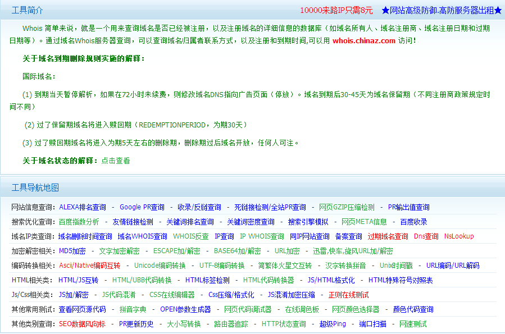Open the 网站高级防御.高防服务器出租 ad link
The height and width of the screenshot is (334, 505).
tap(442, 10)
